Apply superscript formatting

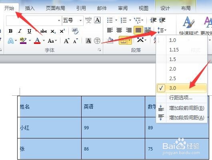pos(62,31)
